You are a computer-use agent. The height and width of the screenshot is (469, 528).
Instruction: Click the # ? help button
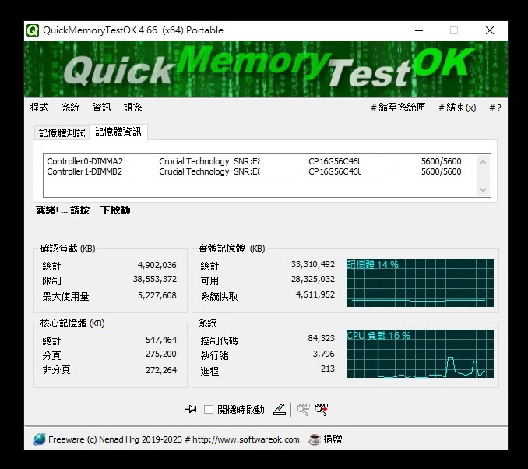click(495, 108)
